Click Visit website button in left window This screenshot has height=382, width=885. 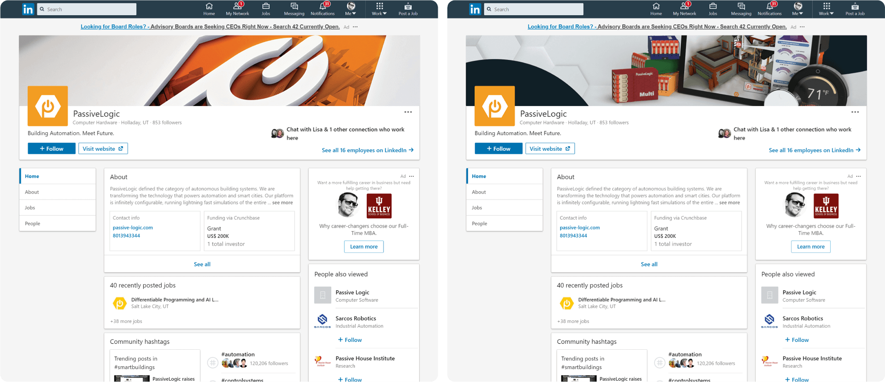(103, 148)
